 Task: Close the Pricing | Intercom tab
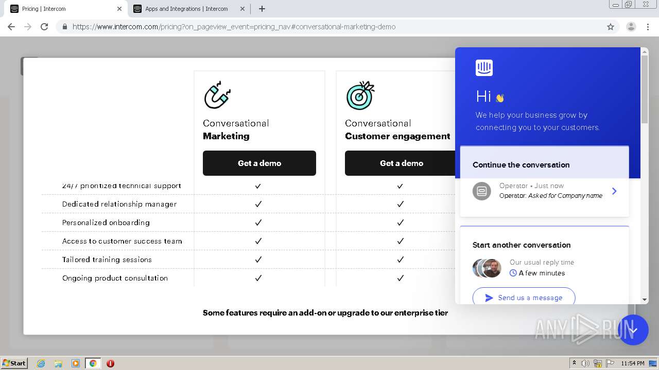(x=119, y=9)
